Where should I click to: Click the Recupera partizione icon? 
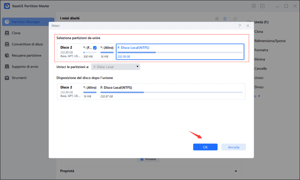pyautogui.click(x=7, y=56)
